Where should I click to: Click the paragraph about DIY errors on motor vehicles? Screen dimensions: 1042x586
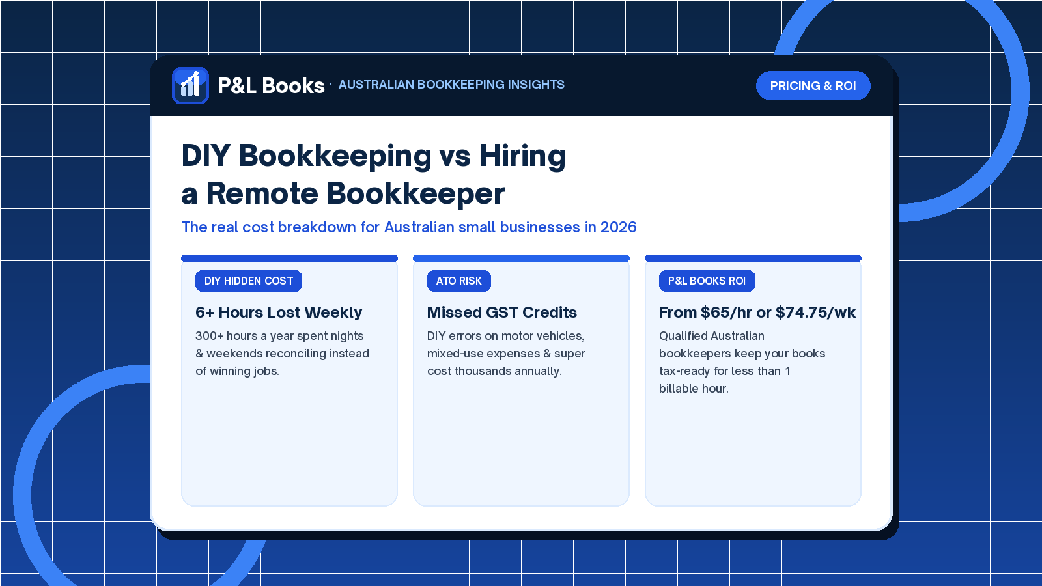point(506,354)
